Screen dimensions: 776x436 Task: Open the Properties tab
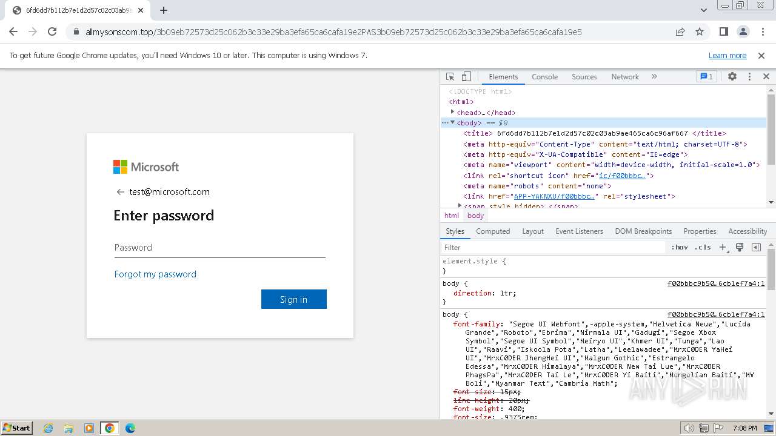[700, 231]
